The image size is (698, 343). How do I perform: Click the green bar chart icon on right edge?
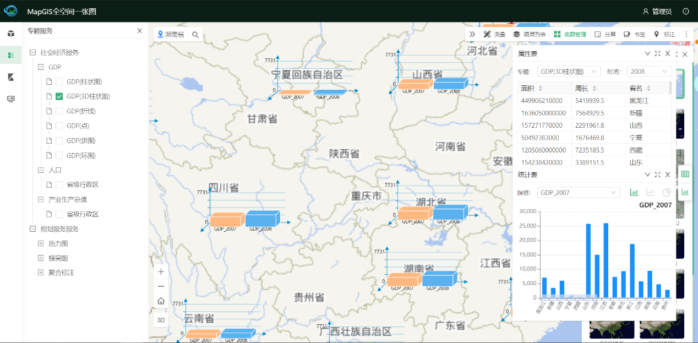pos(685,192)
